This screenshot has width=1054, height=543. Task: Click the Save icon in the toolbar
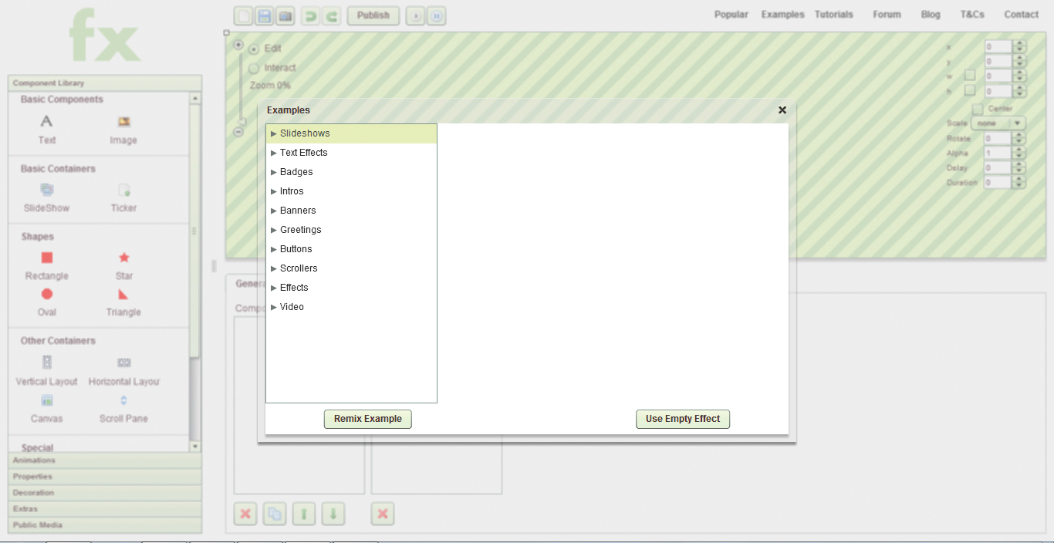click(x=265, y=16)
